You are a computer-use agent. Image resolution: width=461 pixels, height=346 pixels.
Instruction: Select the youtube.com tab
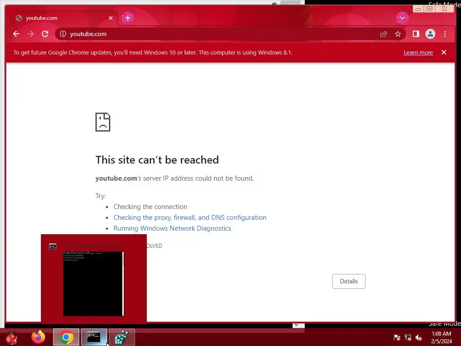[x=64, y=18]
